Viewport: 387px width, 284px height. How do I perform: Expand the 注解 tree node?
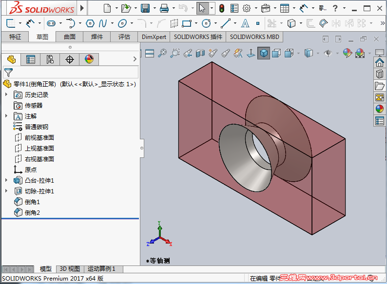tap(6, 116)
